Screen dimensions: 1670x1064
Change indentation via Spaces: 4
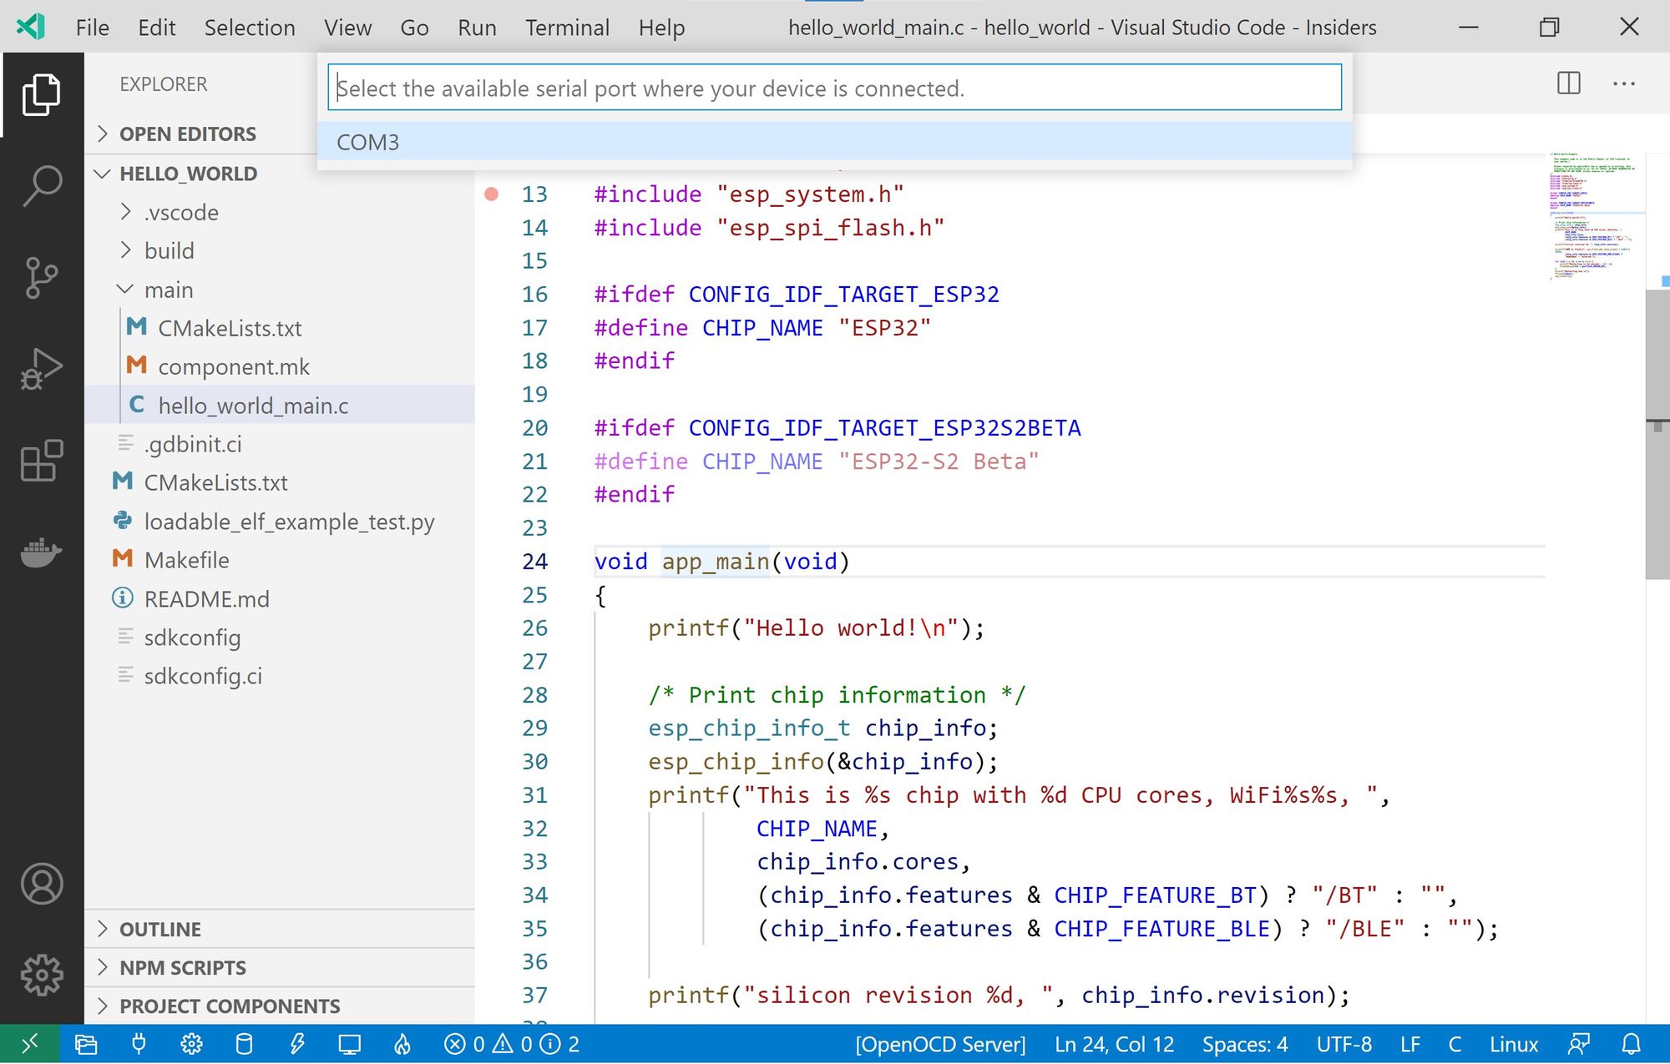[x=1244, y=1044]
